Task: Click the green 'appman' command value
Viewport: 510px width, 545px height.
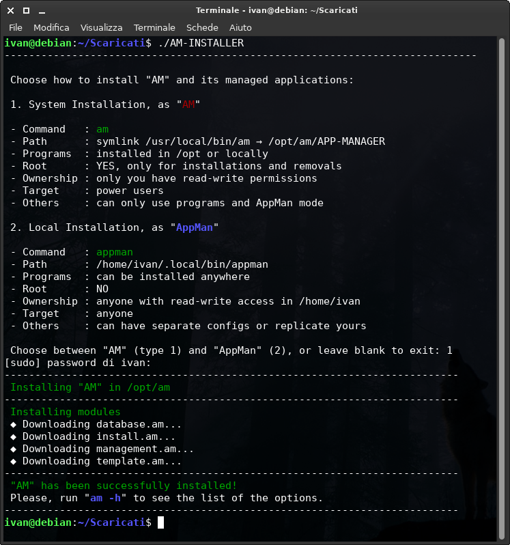Action: [x=115, y=252]
